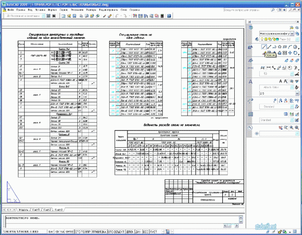Open the Рисование menu

[77, 10]
